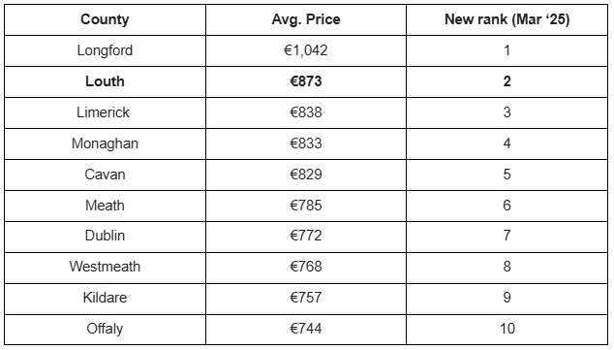Select the €785 price cell

click(306, 206)
